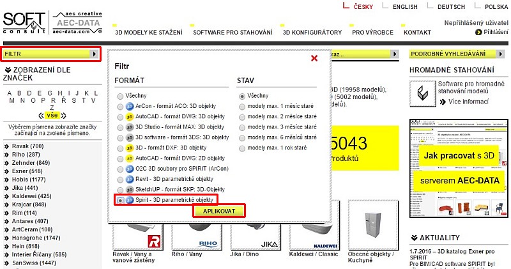Click the SketchUP SKP format icon
Viewport: 511px width, 269px height.
point(130,190)
